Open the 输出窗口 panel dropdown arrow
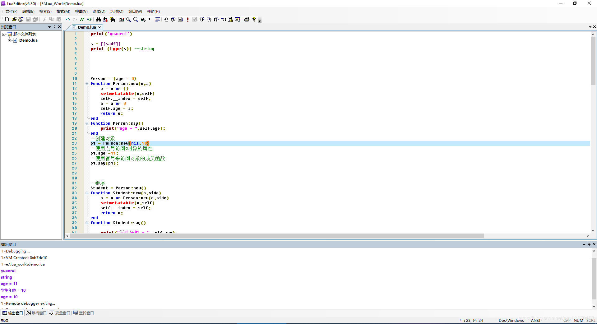The image size is (597, 324). tap(584, 245)
